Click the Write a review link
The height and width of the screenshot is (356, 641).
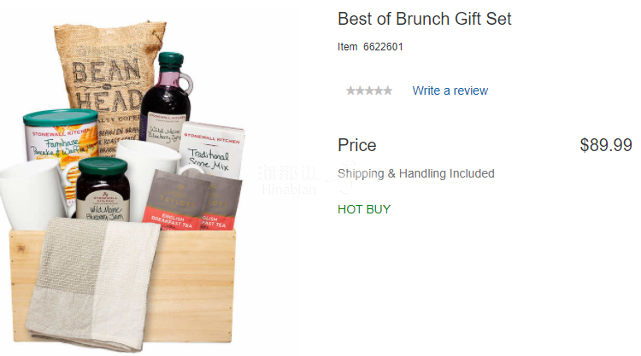click(x=450, y=90)
